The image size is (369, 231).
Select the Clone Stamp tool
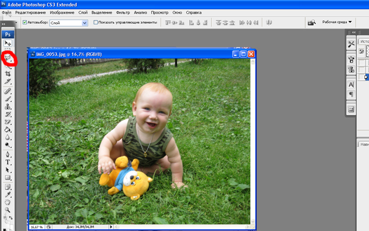tap(8, 106)
